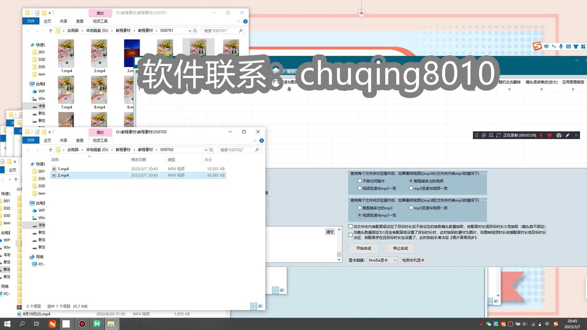
Task: Open the Nvidia显卡 GPU acceleration dropdown
Action: pos(383,260)
